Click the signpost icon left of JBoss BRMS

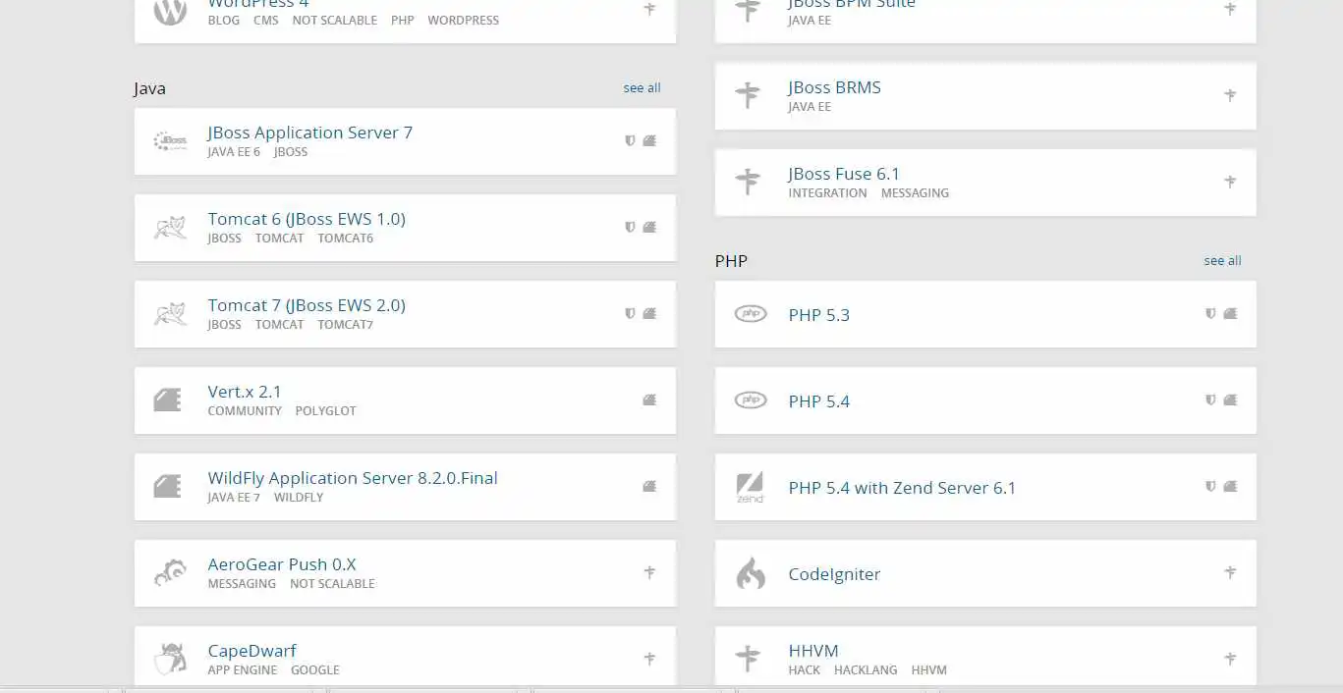748,95
